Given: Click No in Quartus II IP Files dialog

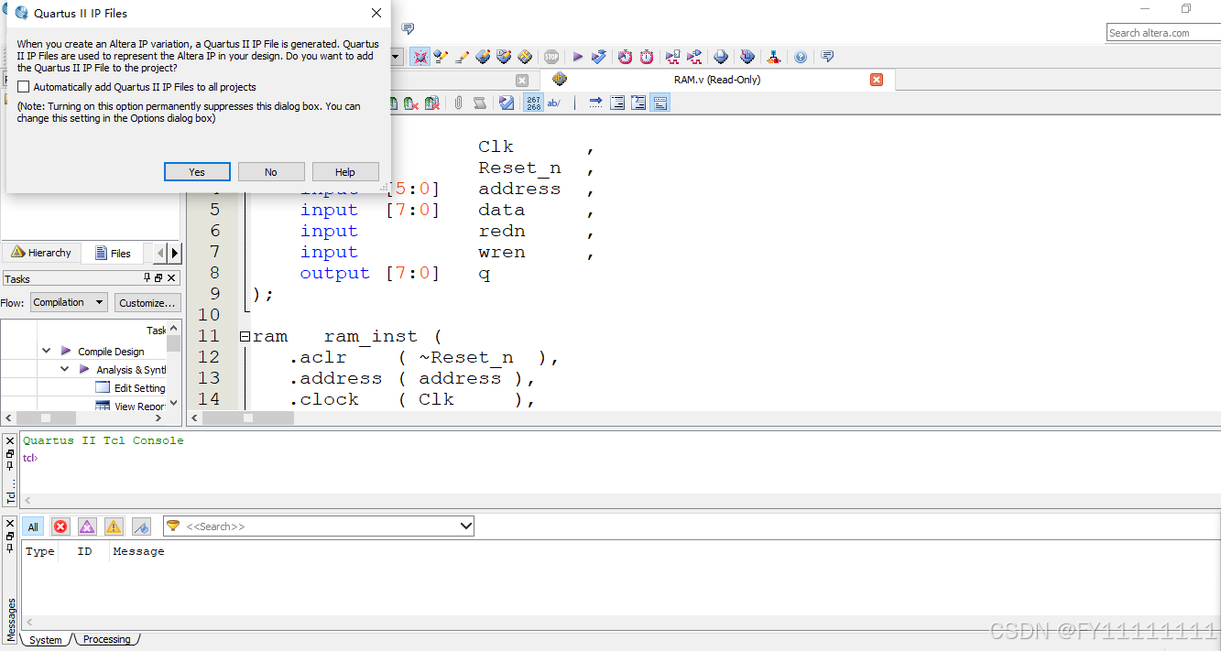Looking at the screenshot, I should point(271,172).
